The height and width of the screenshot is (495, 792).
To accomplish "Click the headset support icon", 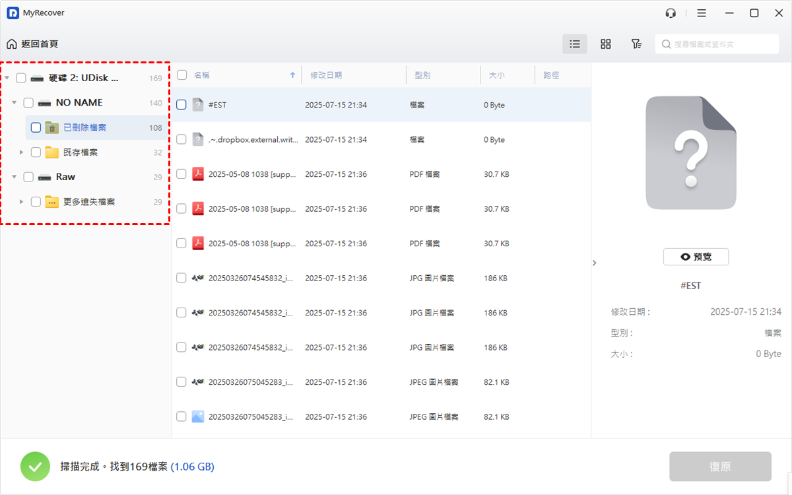I will pos(671,13).
